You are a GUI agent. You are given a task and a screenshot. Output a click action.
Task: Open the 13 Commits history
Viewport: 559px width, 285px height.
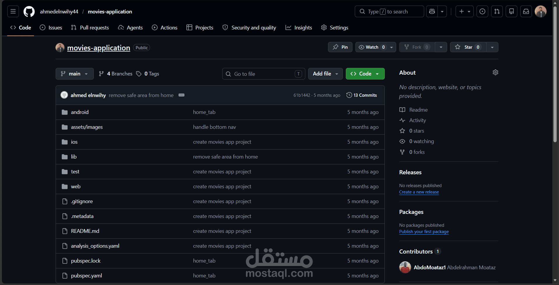click(x=362, y=95)
